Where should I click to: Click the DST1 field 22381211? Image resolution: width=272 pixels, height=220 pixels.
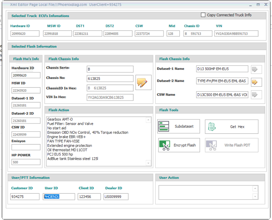click(x=88, y=33)
